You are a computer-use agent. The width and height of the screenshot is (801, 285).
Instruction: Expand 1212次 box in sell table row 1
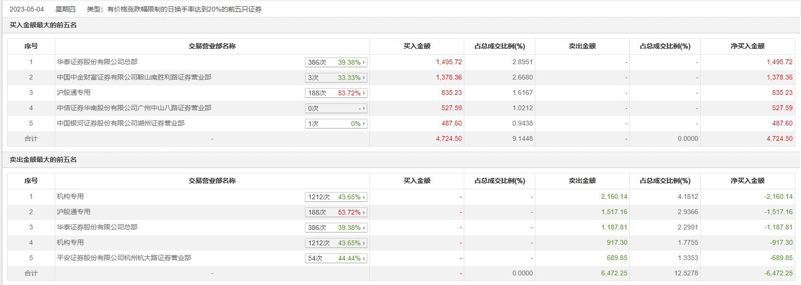pyautogui.click(x=336, y=197)
